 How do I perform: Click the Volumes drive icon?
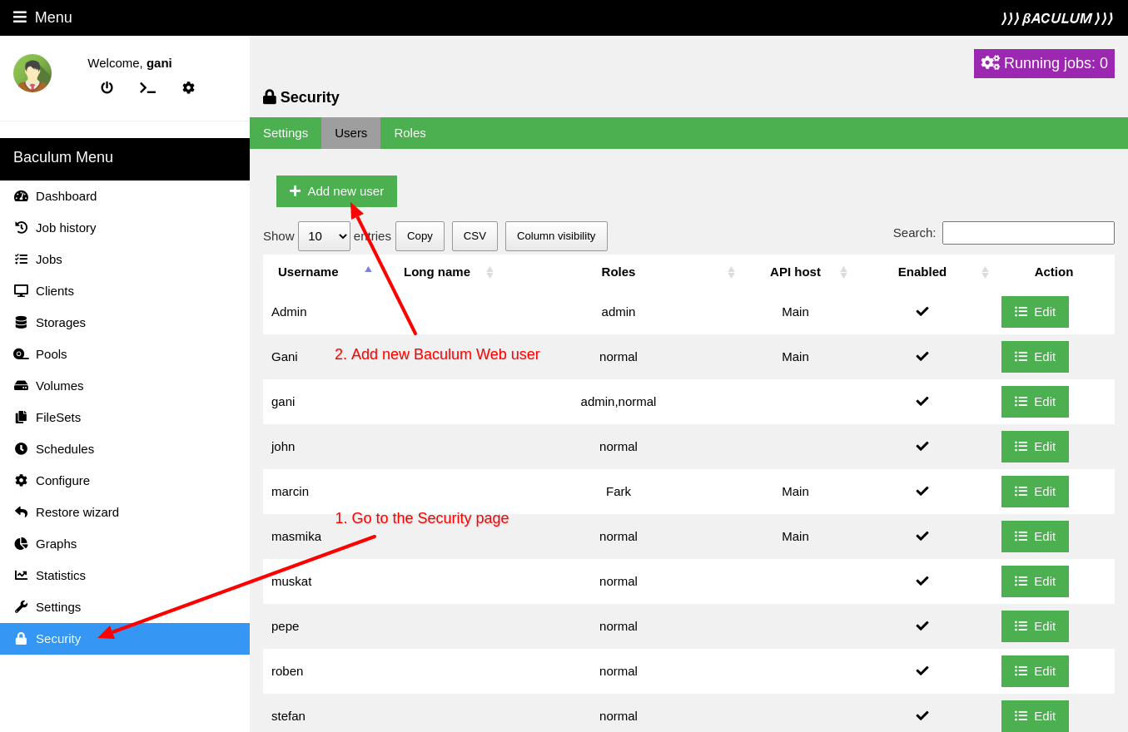point(21,386)
